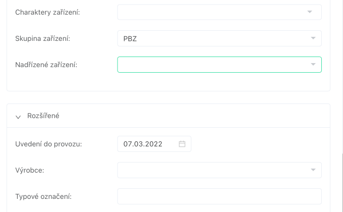Click the Skupina zařízení label
The height and width of the screenshot is (212, 343).
[43, 38]
